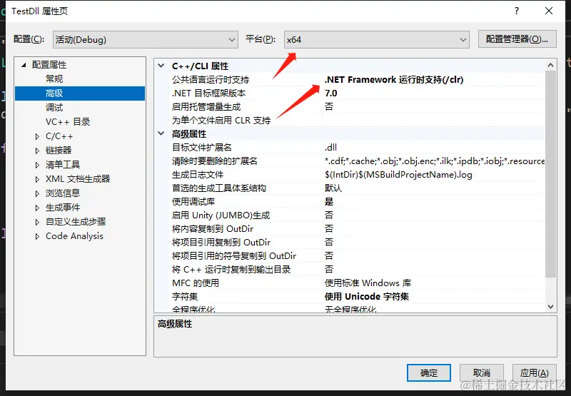Click the property grid vertical scrollbar thumb
The width and height of the screenshot is (571, 396).
point(550,174)
